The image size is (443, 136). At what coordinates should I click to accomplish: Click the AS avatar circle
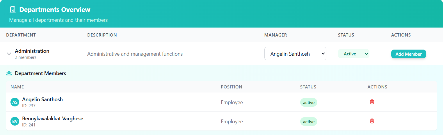point(15,102)
